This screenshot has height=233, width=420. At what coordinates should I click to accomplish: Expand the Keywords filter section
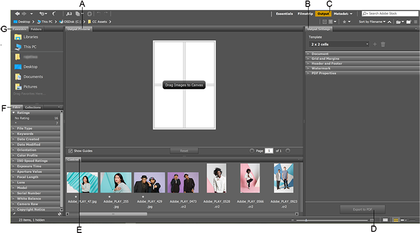coord(25,134)
